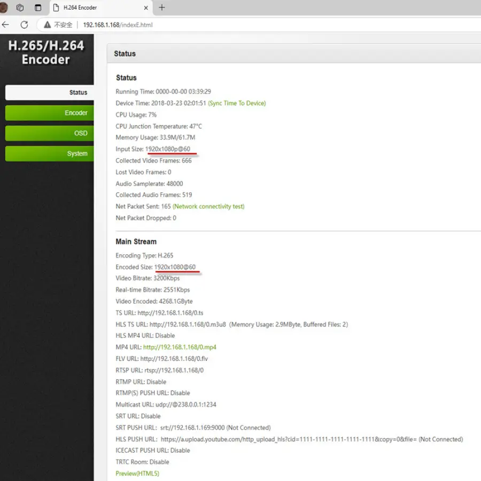Open the OSD sidebar section
This screenshot has width=481, height=481.
tap(50, 133)
